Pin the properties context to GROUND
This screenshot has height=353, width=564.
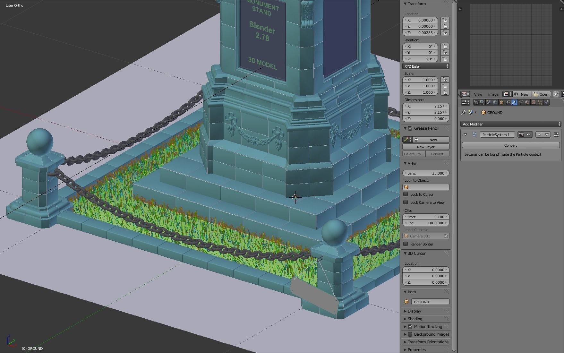click(x=464, y=112)
